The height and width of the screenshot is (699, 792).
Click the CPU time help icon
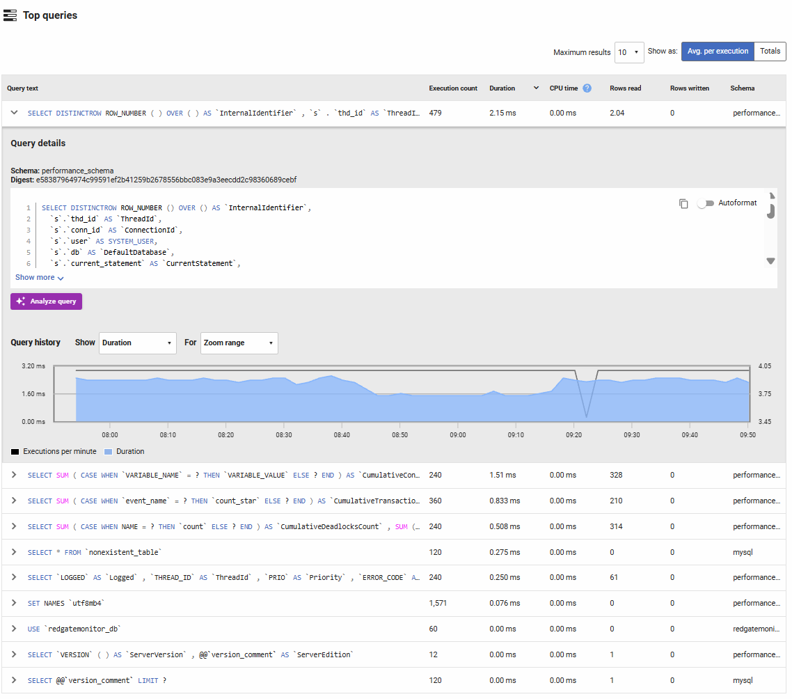[587, 88]
